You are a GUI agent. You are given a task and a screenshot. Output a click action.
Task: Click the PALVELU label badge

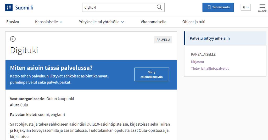[x=163, y=40]
